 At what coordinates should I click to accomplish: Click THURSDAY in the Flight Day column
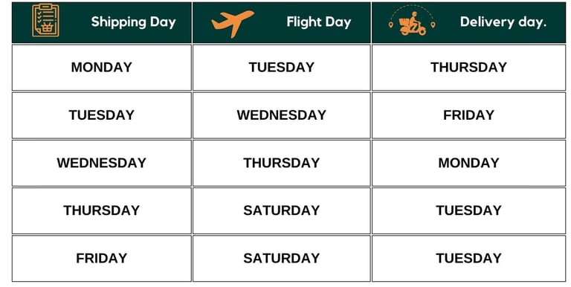[x=282, y=163]
